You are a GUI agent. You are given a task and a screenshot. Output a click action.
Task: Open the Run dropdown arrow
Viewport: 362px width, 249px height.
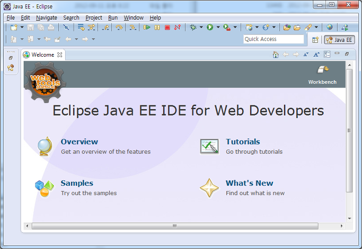coord(218,27)
